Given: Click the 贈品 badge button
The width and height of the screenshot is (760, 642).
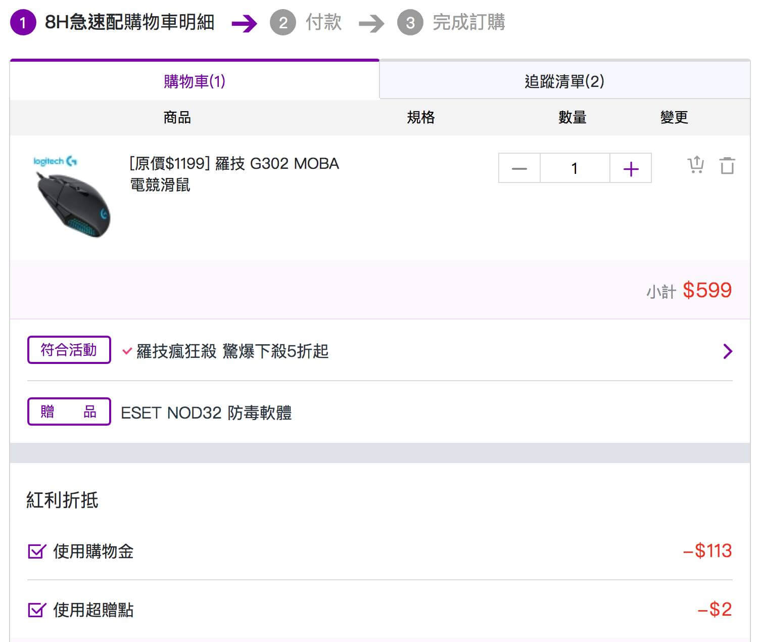Looking at the screenshot, I should pos(69,411).
